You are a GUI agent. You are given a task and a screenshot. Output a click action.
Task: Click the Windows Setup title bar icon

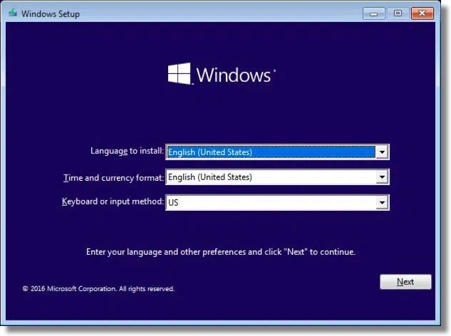[x=13, y=13]
